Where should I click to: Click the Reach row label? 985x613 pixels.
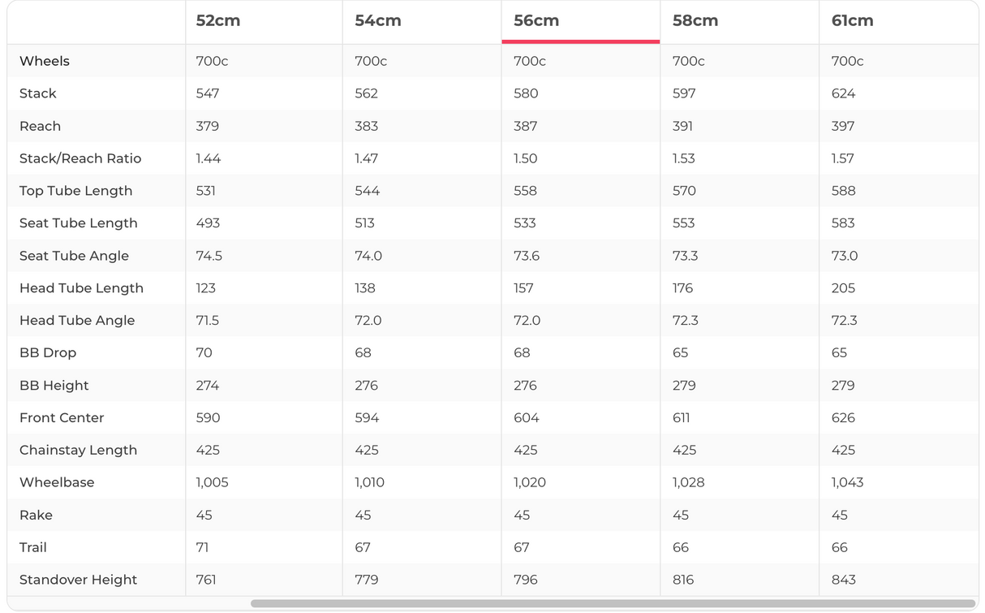[41, 126]
